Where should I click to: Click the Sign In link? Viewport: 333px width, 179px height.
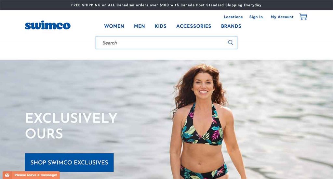[x=256, y=17]
